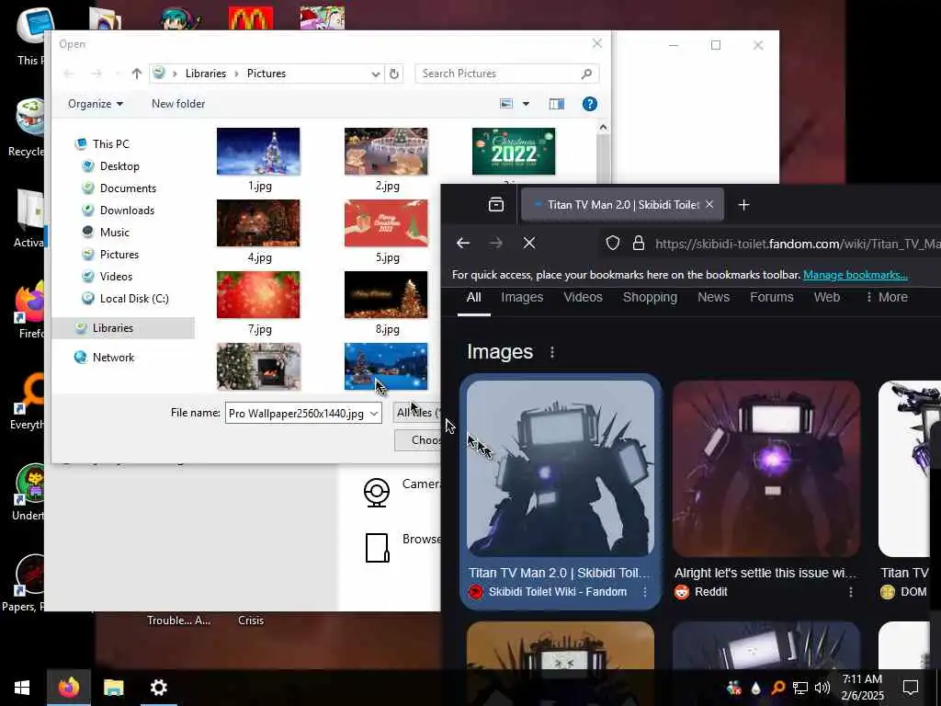Expand the view options arrow in Open dialog

(526, 104)
